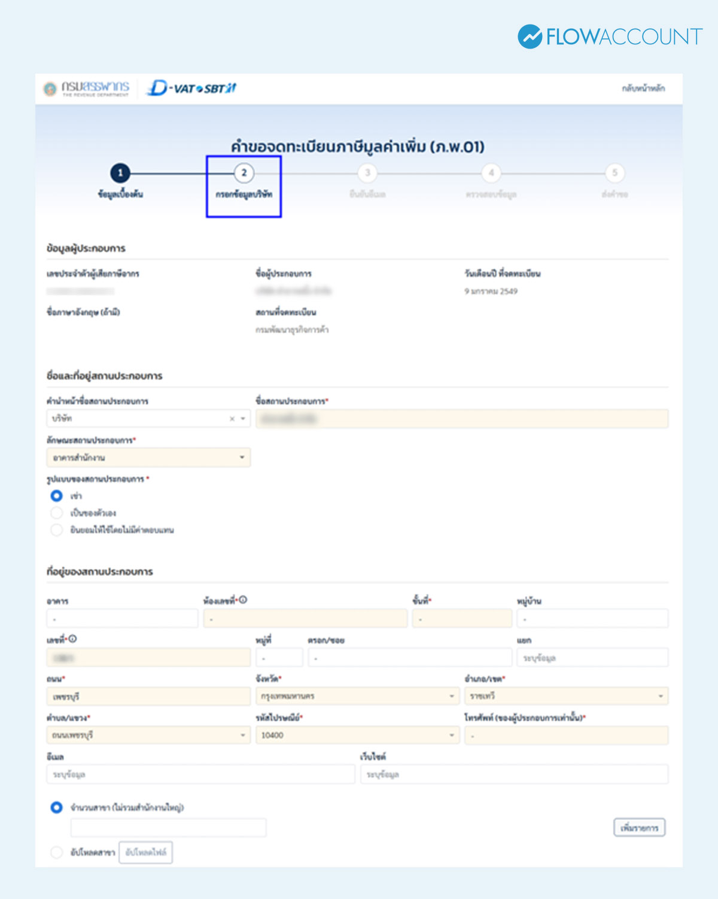Click step 3 circle in progress stepper
718x899 pixels.
(367, 173)
